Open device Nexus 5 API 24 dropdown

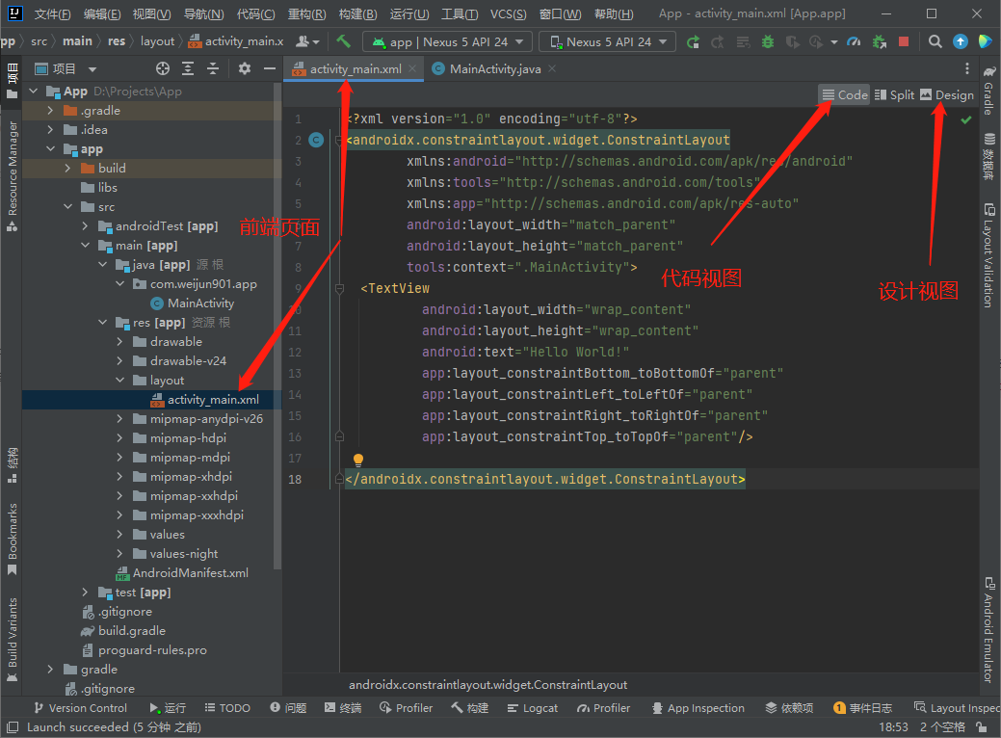click(607, 42)
